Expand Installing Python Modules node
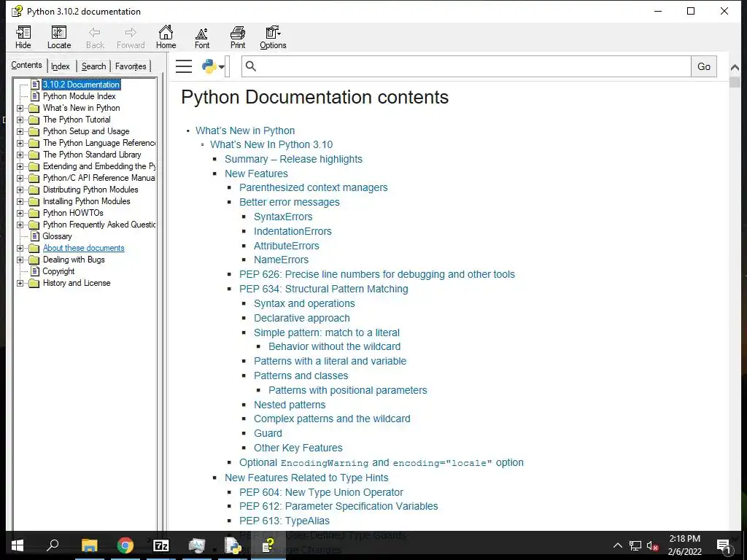 [20, 201]
